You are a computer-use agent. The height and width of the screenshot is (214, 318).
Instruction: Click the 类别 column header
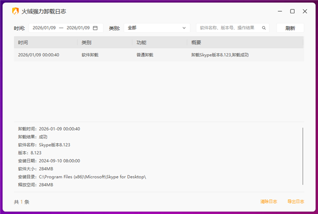coord(87,42)
